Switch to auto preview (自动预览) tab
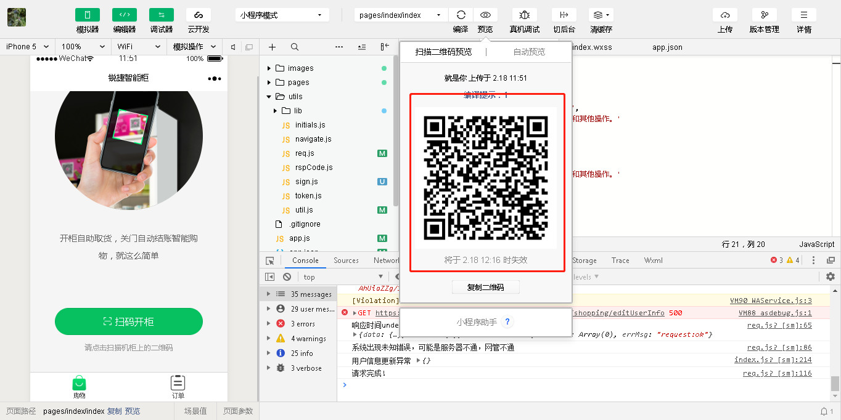The image size is (841, 420). [x=529, y=52]
